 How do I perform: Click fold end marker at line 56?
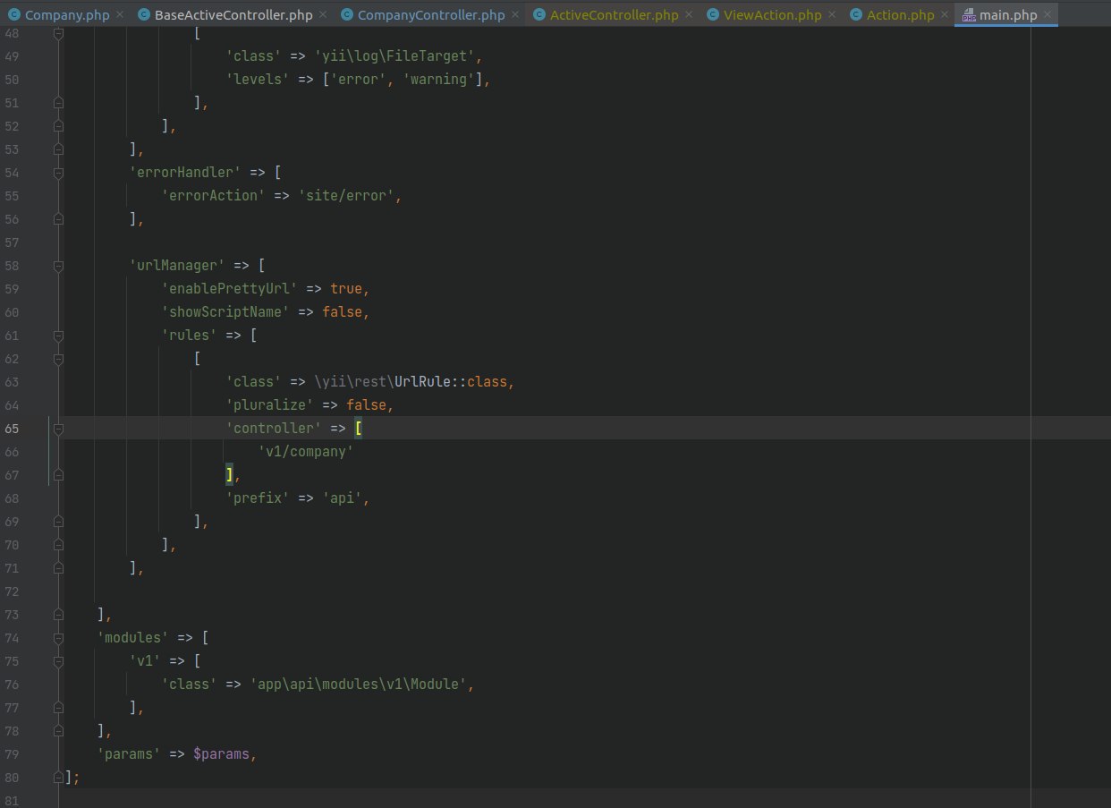click(x=58, y=219)
